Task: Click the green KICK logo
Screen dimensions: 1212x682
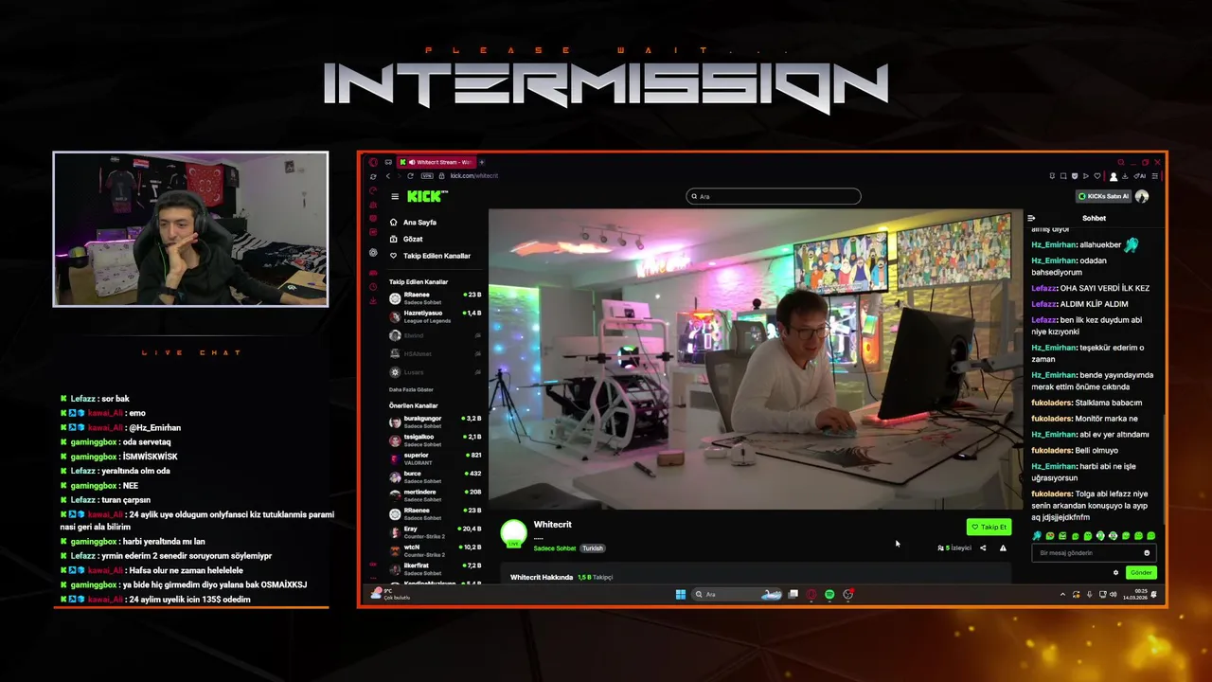Action: click(427, 196)
